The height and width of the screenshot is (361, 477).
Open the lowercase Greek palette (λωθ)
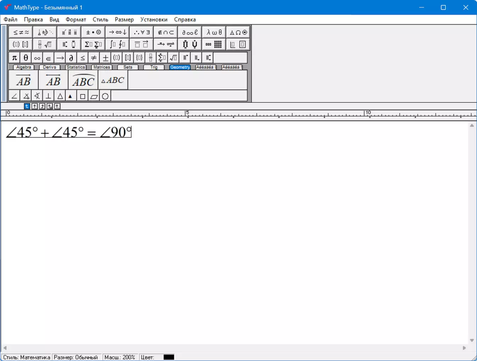pos(214,32)
